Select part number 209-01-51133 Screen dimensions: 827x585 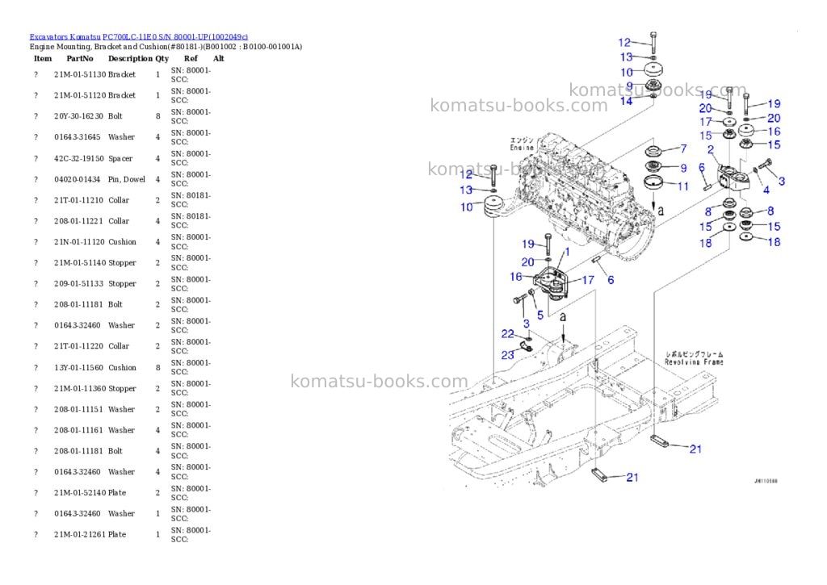point(78,283)
